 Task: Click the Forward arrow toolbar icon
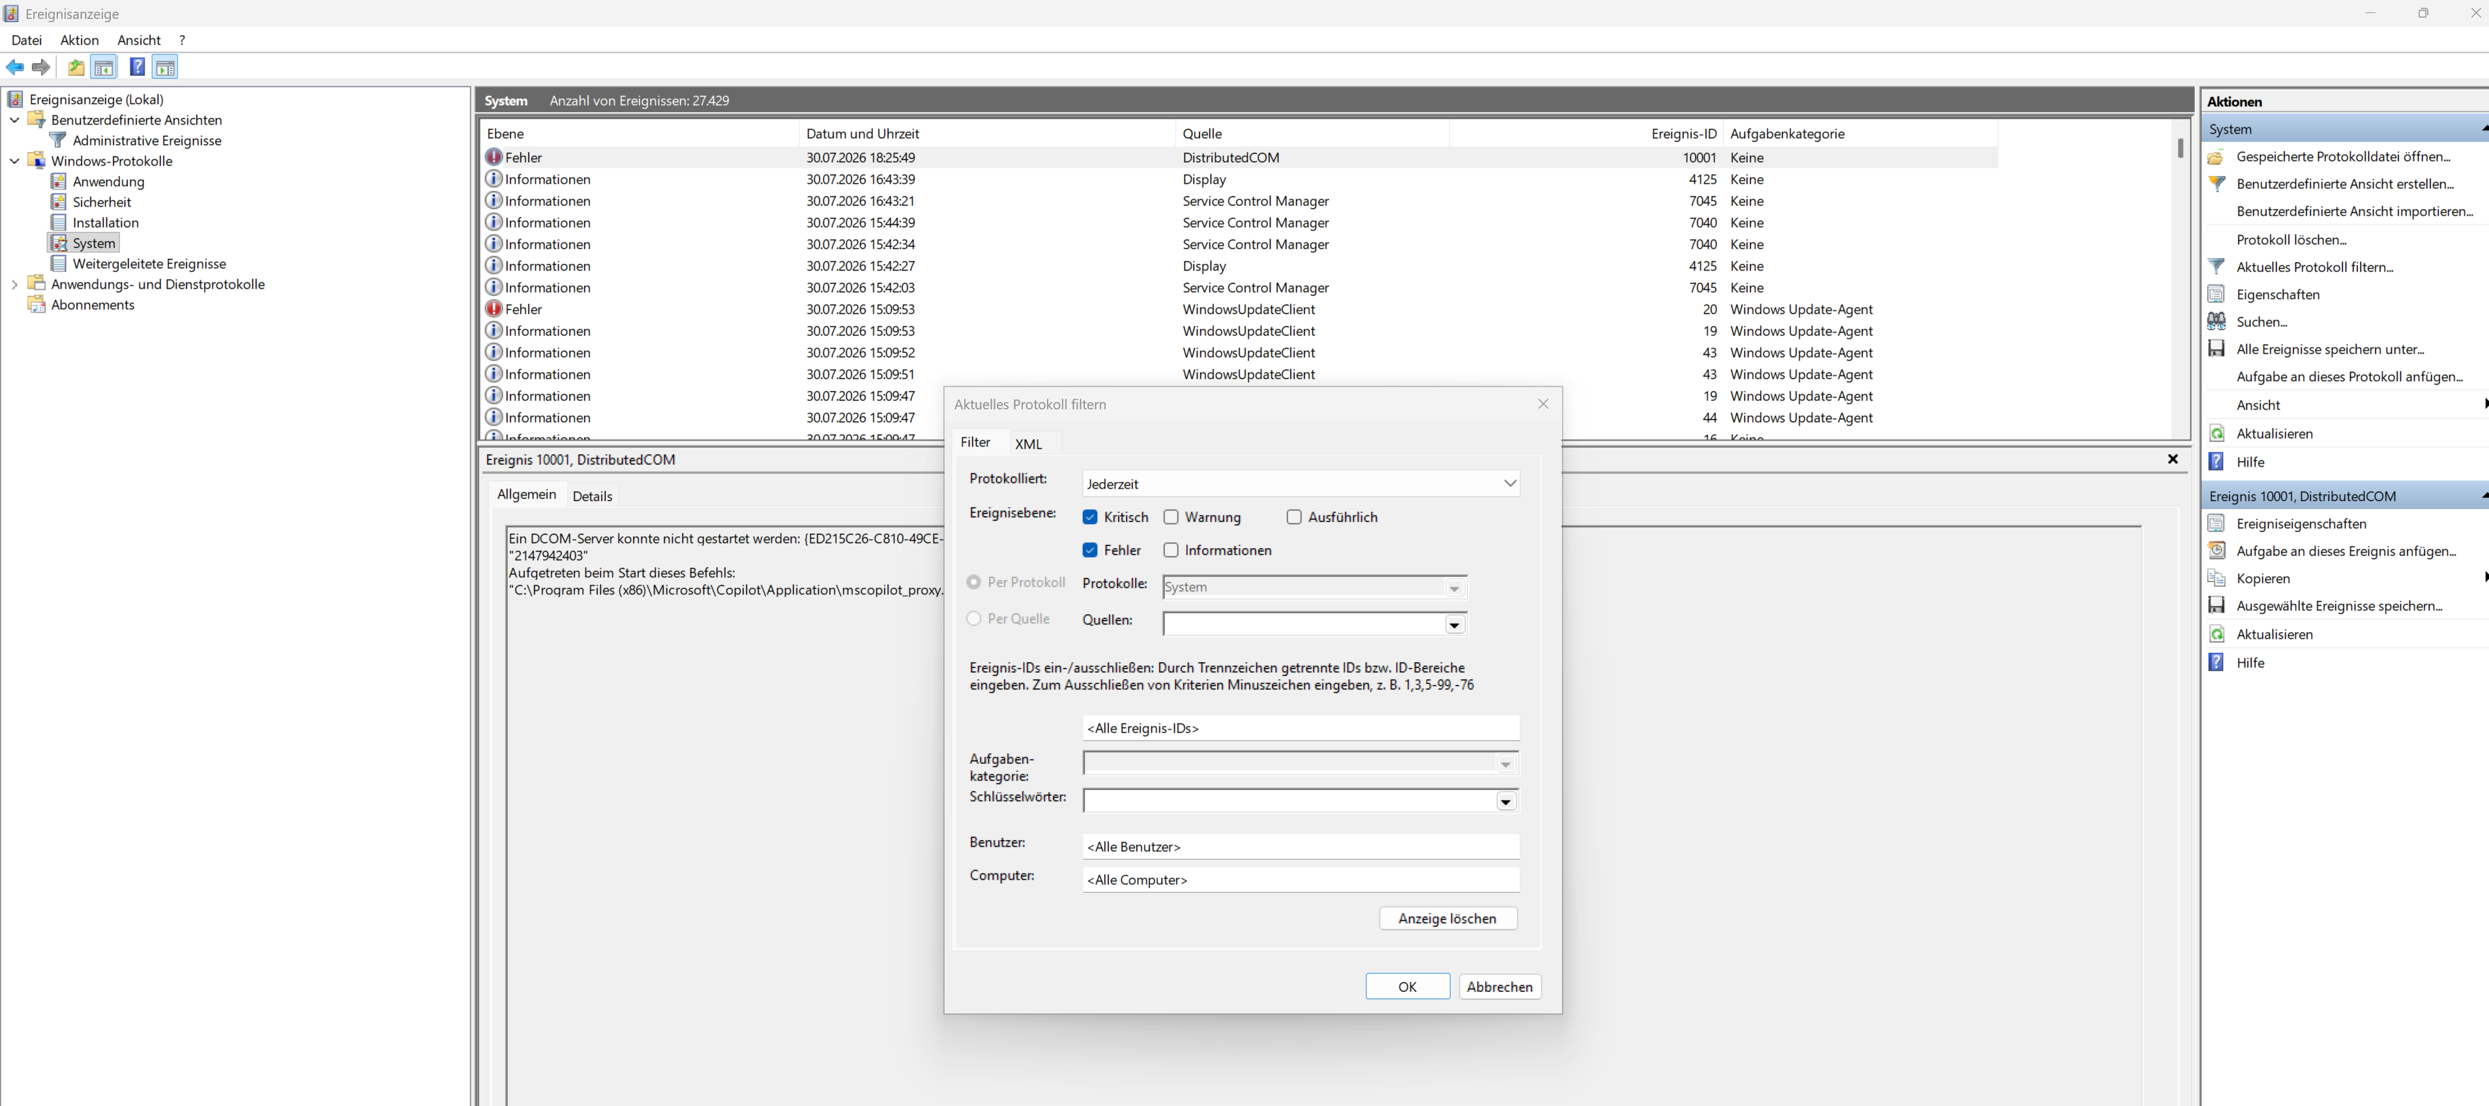click(x=40, y=66)
